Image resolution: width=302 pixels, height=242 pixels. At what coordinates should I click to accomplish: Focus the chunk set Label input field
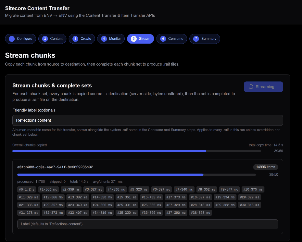click(x=147, y=224)
